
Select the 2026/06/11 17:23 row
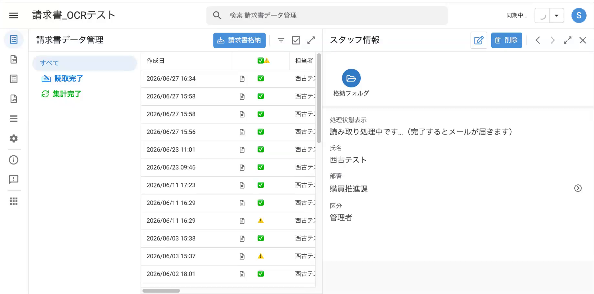(228, 185)
